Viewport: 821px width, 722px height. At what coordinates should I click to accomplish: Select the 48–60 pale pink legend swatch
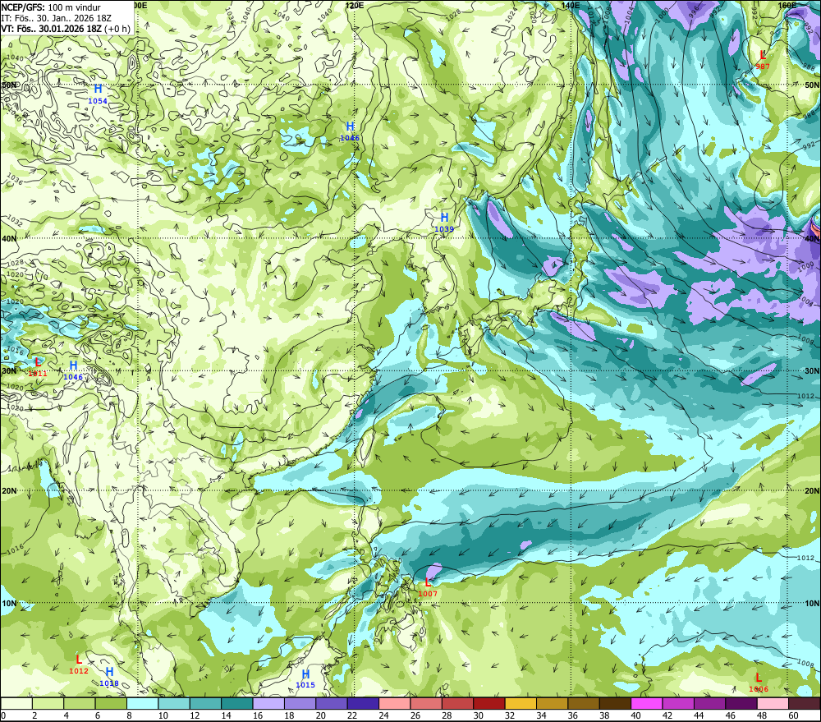(773, 703)
